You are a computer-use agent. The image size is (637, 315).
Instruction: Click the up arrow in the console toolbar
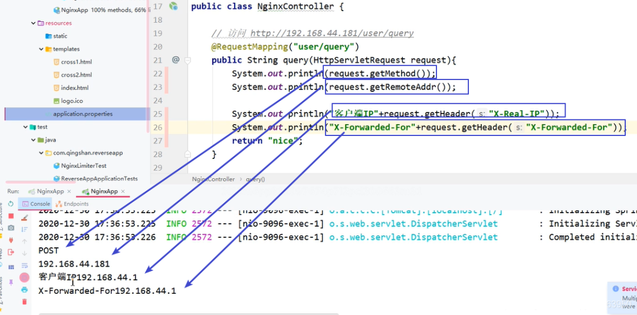point(24,241)
